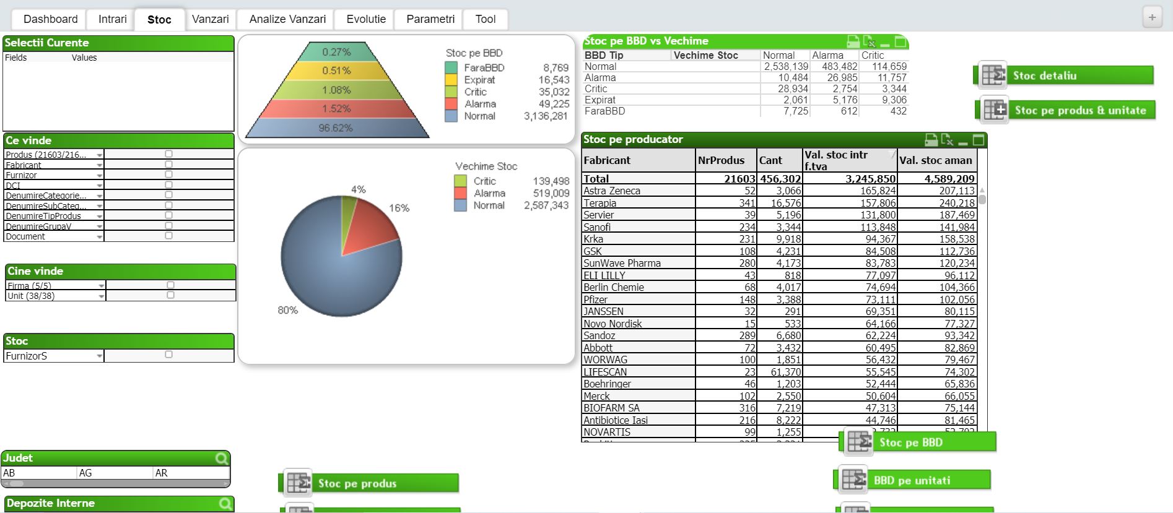Click print icon on Stoc pe producator

931,140
